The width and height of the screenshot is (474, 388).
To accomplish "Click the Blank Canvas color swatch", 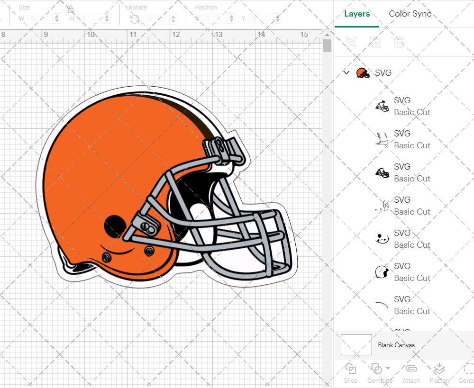I will tap(356, 345).
